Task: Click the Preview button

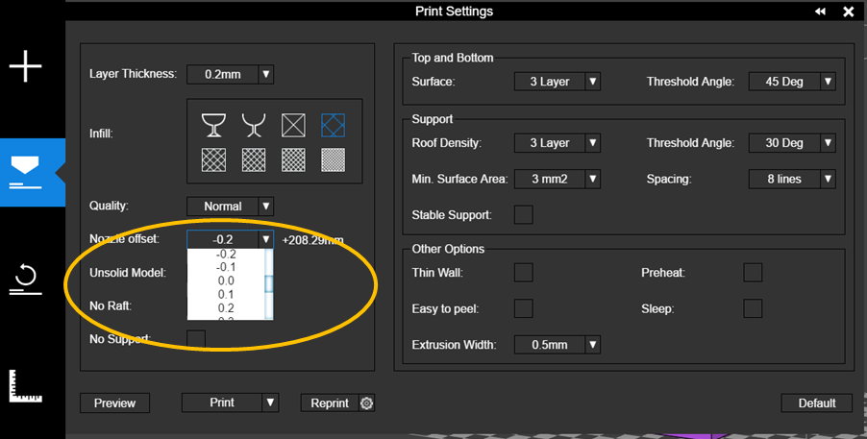Action: click(x=114, y=403)
